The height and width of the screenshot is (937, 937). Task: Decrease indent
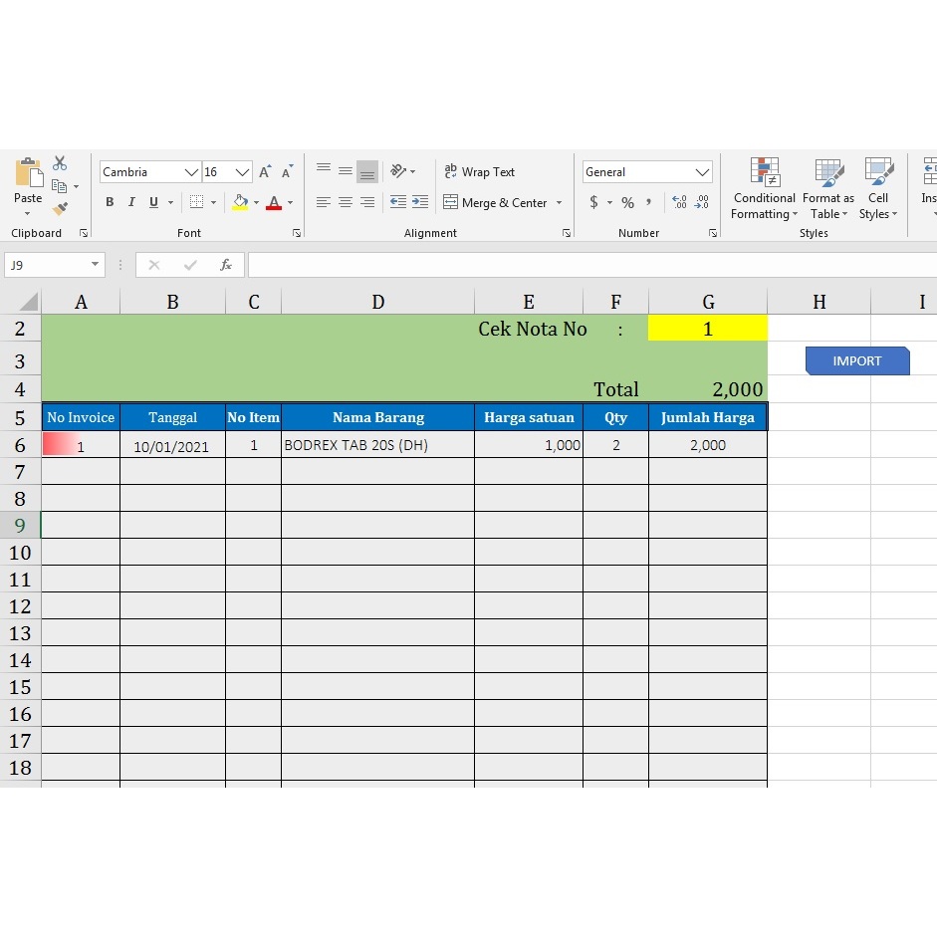click(398, 202)
